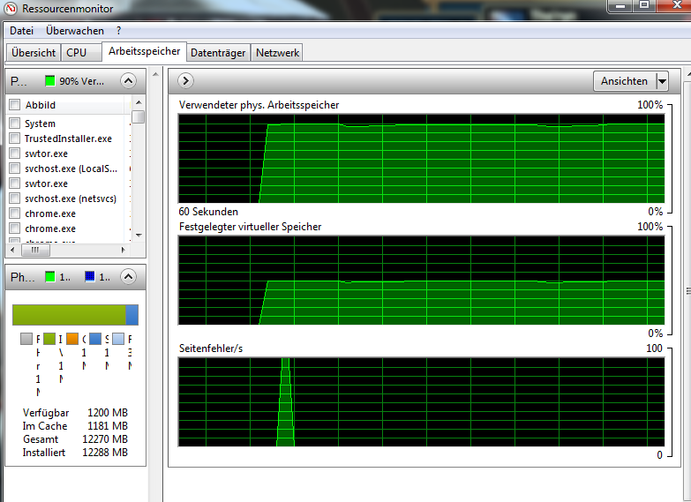The image size is (691, 502).
Task: Switch to the Netzwerk tab
Action: [x=278, y=52]
